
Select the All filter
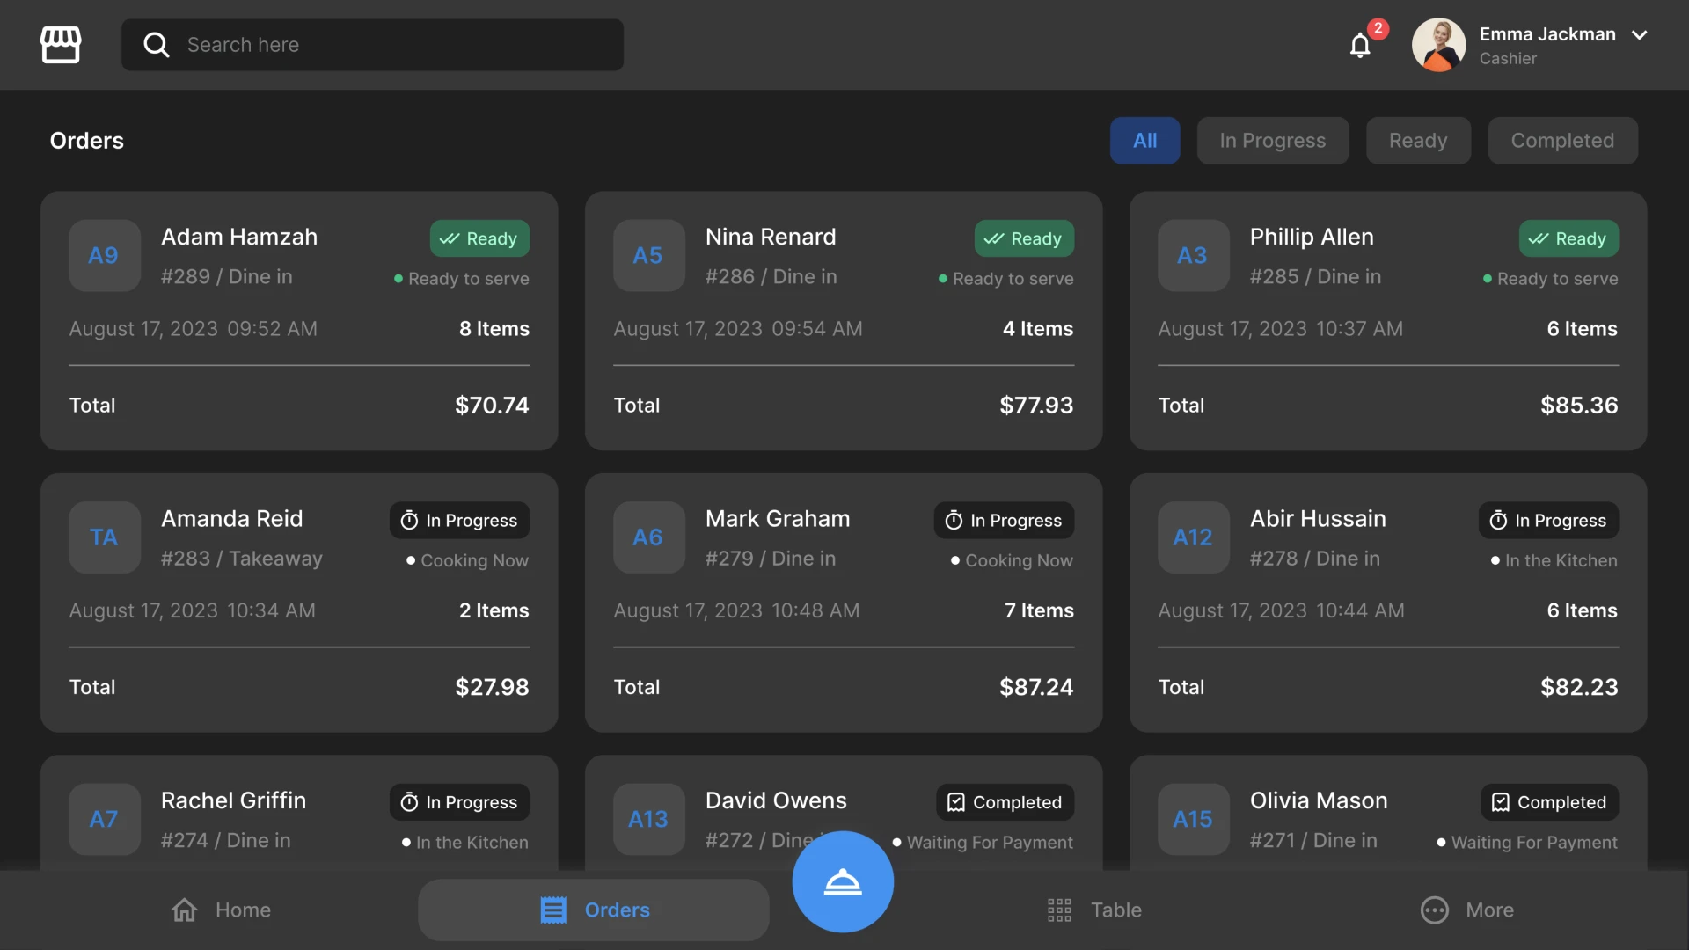1144,141
